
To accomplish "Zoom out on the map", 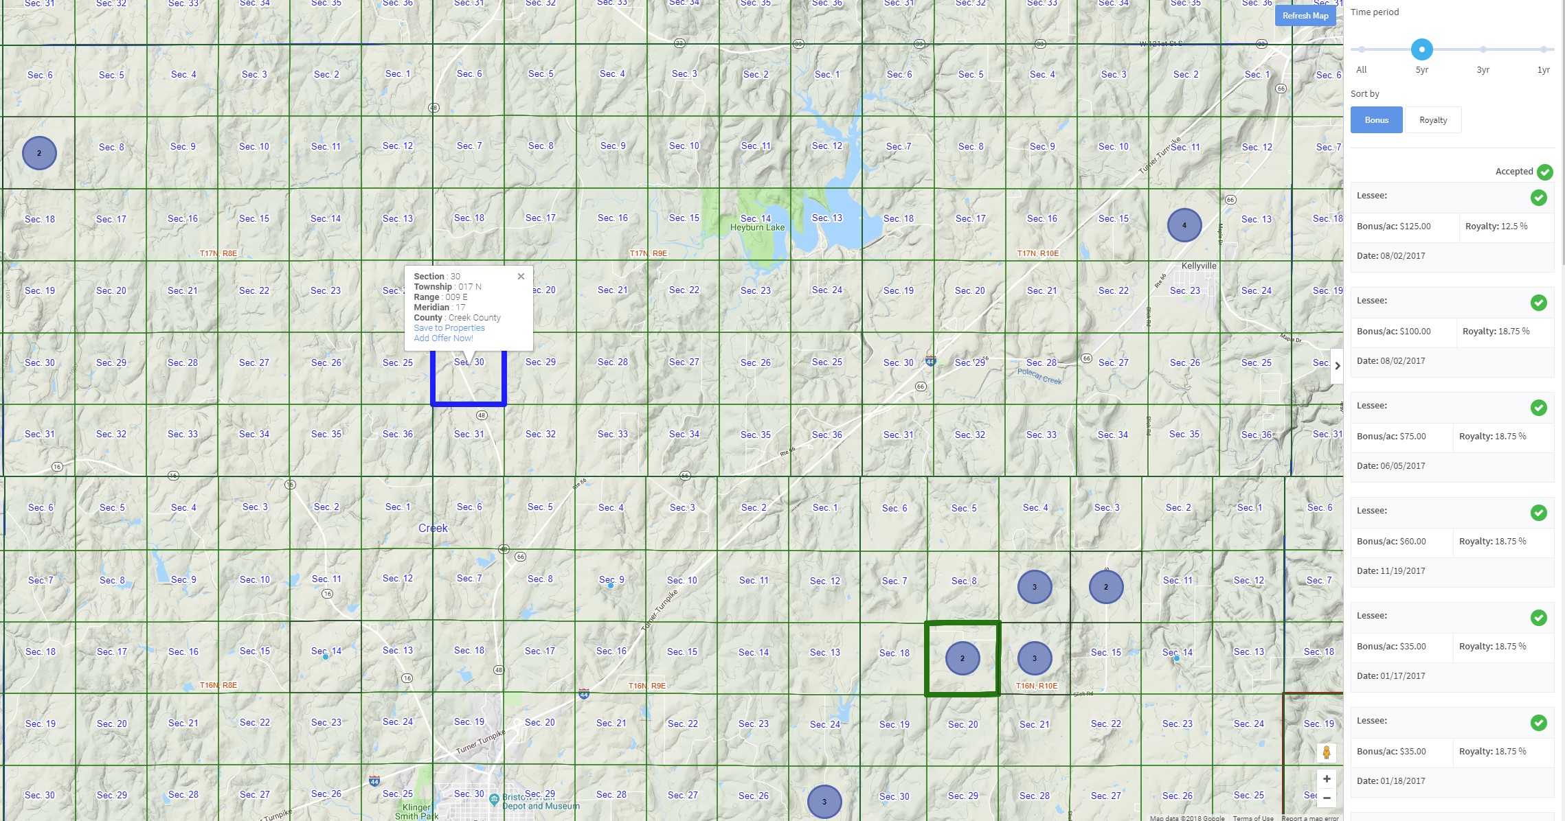I will click(x=1327, y=798).
